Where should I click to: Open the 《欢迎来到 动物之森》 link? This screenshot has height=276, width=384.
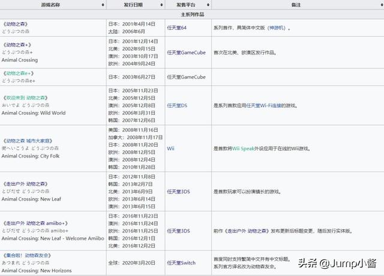click(25, 98)
